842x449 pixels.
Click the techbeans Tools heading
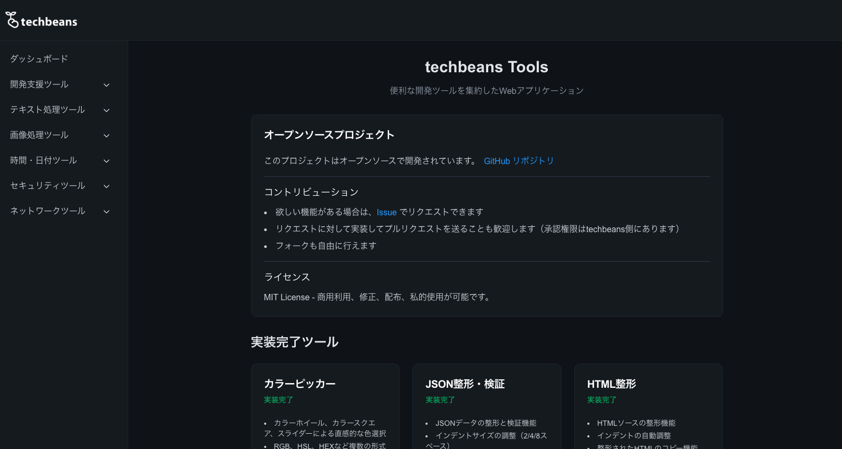[487, 67]
